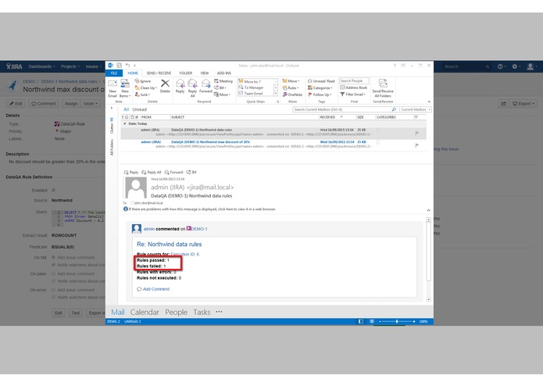Open the Clean Up dropdown

146,88
